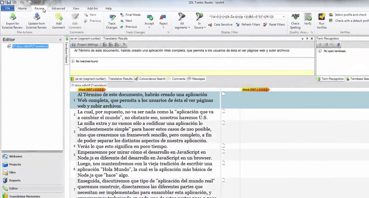Open the Help ribbon tab

109,8
